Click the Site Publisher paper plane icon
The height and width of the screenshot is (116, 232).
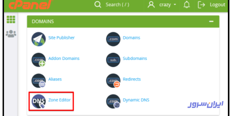point(38,39)
